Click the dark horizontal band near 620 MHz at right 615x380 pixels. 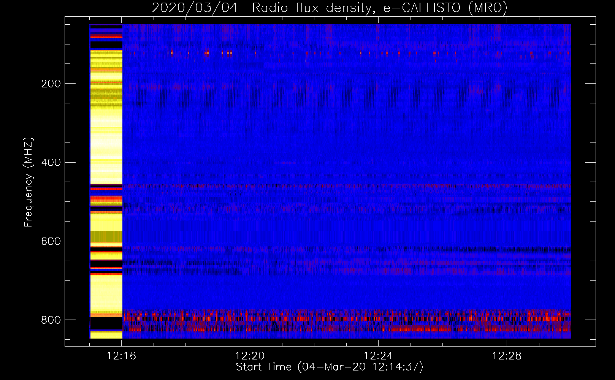click(x=513, y=250)
